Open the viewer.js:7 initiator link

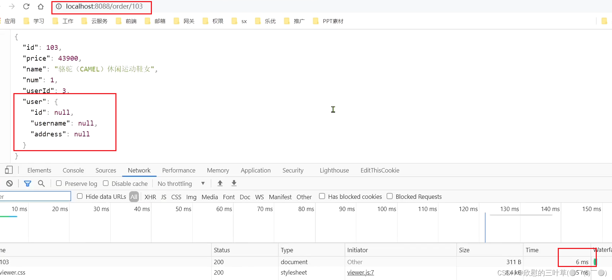click(x=361, y=272)
